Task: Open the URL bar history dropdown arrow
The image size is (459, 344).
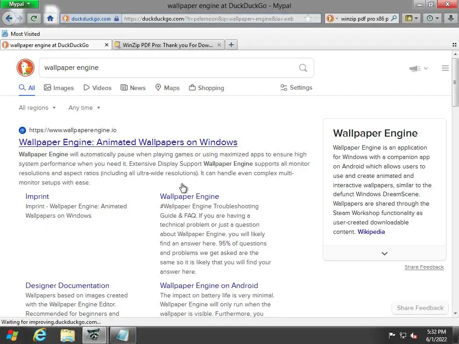Action: (317, 18)
